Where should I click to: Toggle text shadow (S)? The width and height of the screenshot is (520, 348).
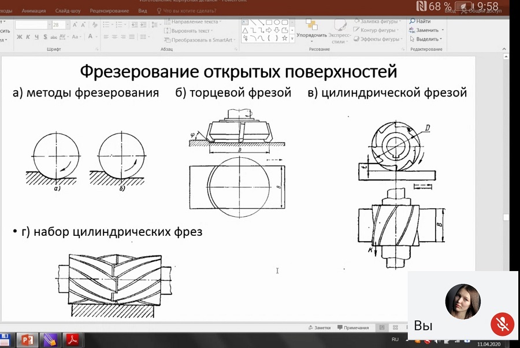pyautogui.click(x=45, y=37)
